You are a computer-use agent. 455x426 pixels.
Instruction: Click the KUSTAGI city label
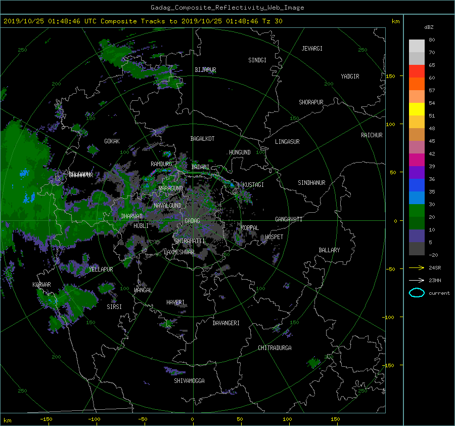pos(253,185)
